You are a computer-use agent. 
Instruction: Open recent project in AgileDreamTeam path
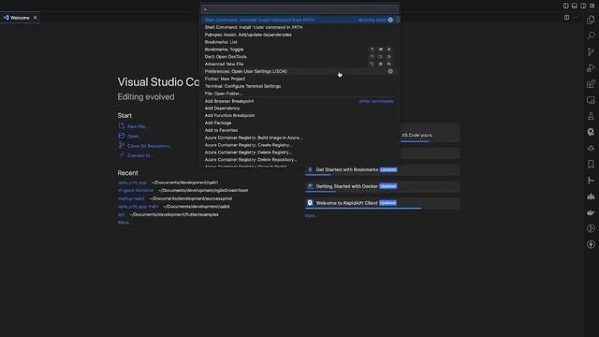point(136,190)
